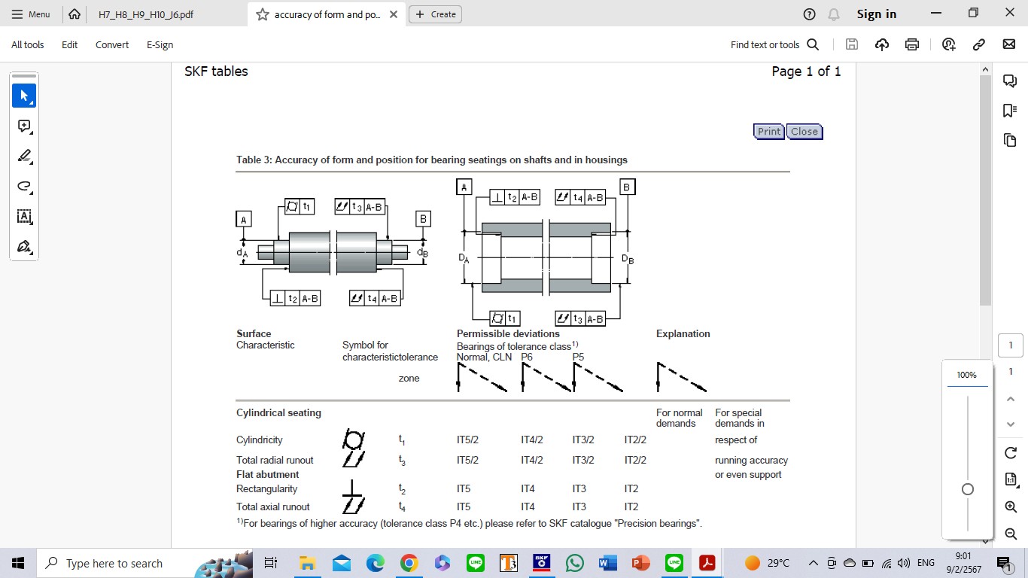Screen dimensions: 1028x578
Task: Select the arrow selection tool
Action: [24, 96]
